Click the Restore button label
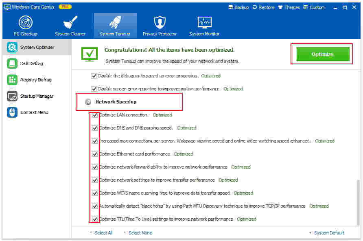 pyautogui.click(x=267, y=7)
